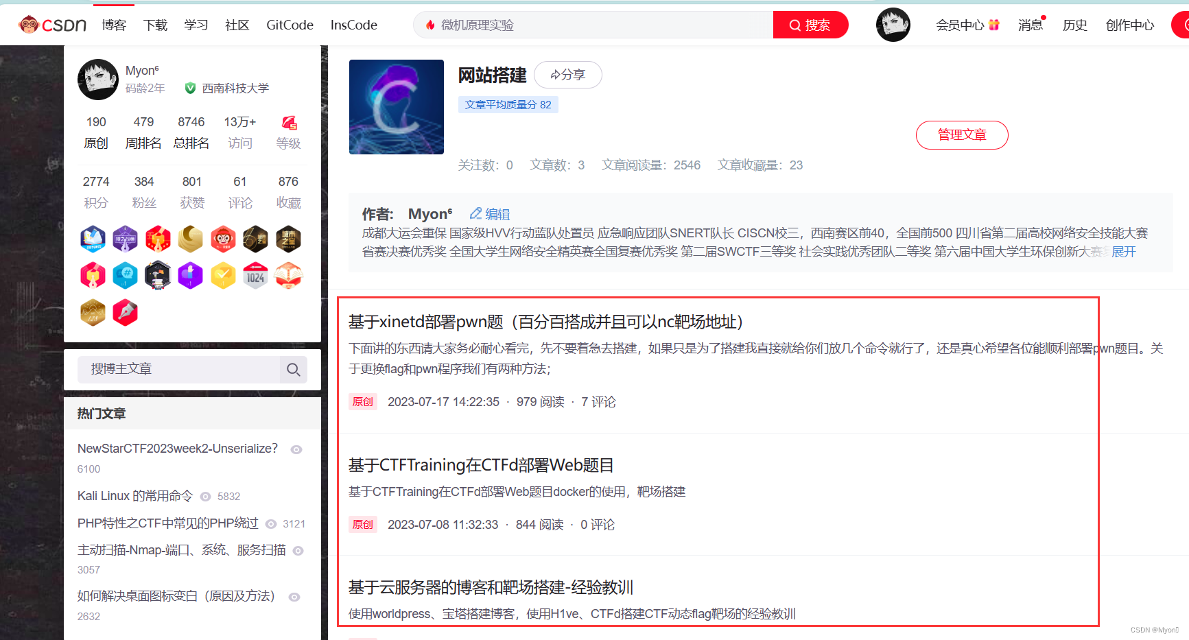Click the red fountain pen badge
This screenshot has height=640, width=1189.
point(125,312)
